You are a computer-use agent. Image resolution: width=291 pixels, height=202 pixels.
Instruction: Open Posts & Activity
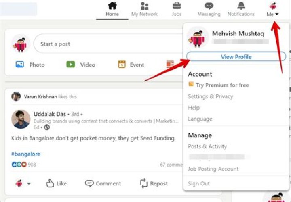tap(207, 146)
